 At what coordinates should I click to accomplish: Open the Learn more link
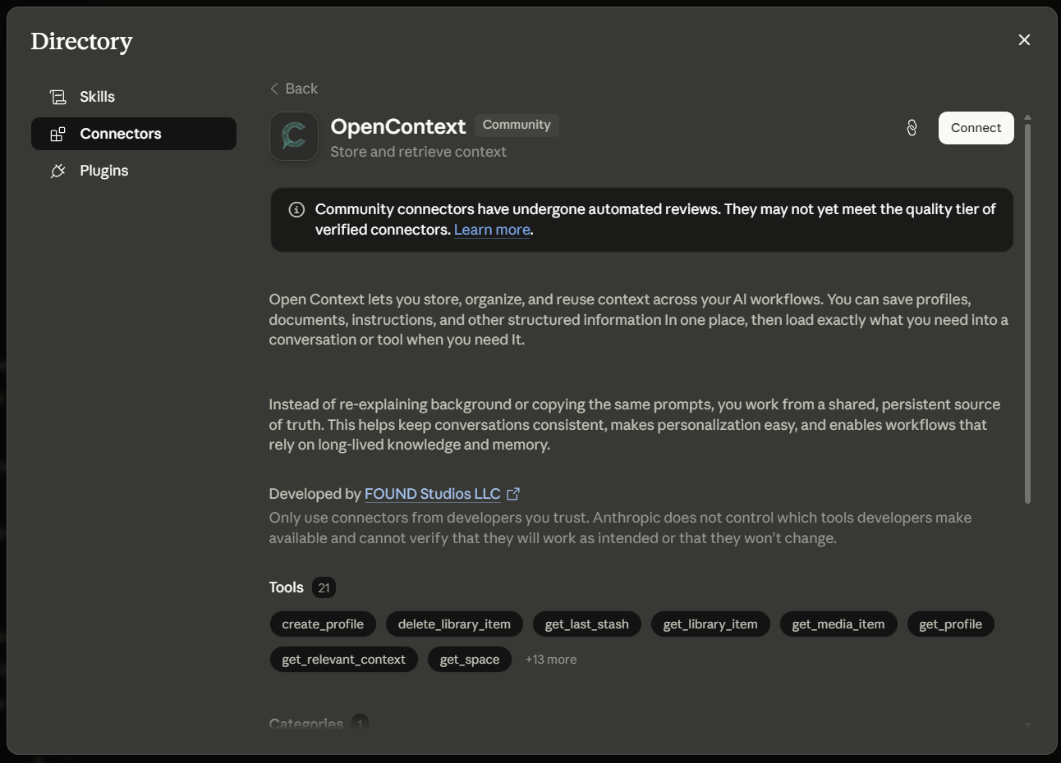tap(492, 230)
